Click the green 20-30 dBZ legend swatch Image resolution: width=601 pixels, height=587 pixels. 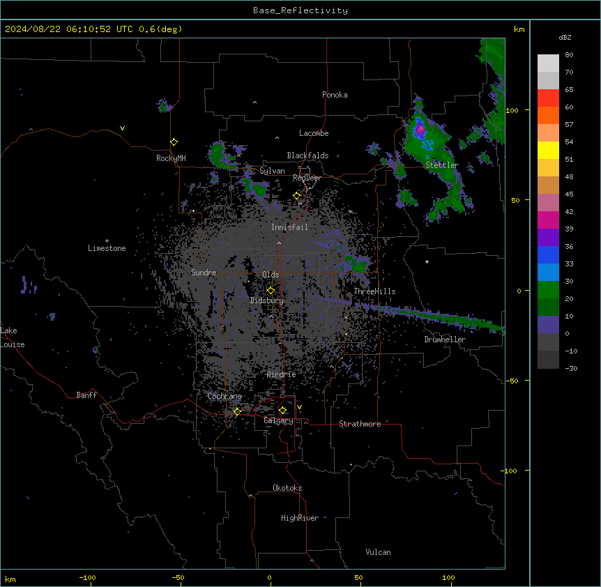pos(548,290)
